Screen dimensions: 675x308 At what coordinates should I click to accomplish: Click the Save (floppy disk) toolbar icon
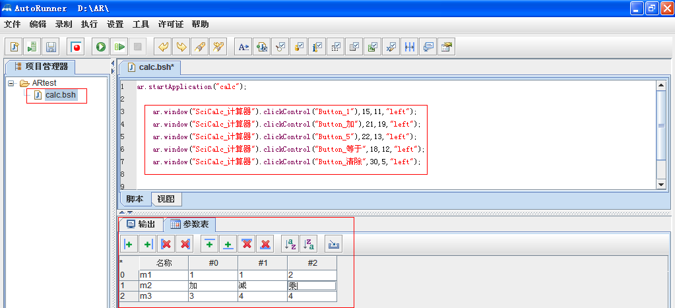click(x=51, y=47)
